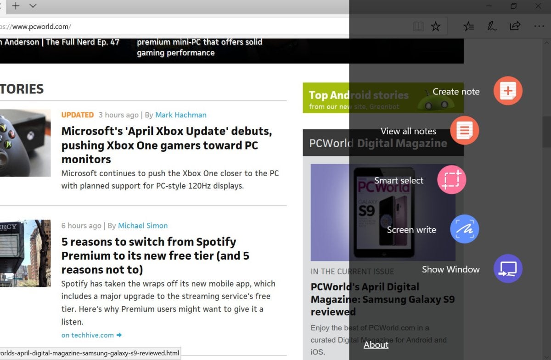Image resolution: width=551 pixels, height=360 pixels.
Task: Open the Samsung Galaxy S9 reviewed magazine link
Action: point(382,299)
